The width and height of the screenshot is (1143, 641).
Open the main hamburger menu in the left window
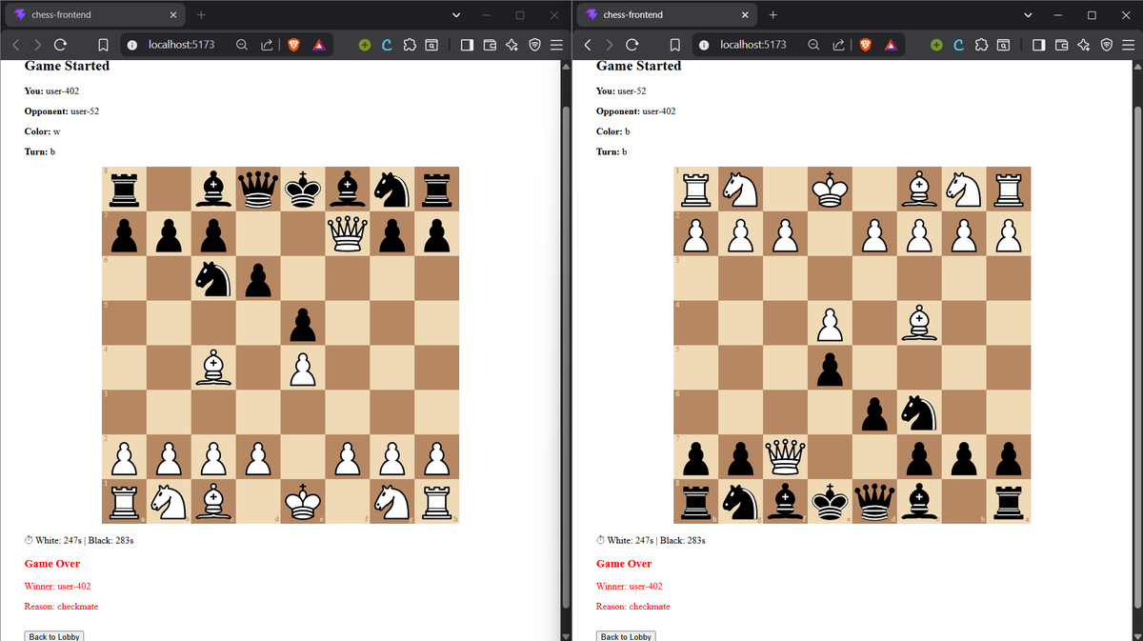[556, 45]
